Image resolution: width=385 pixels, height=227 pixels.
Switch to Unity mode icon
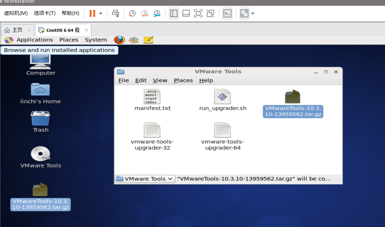click(x=210, y=13)
